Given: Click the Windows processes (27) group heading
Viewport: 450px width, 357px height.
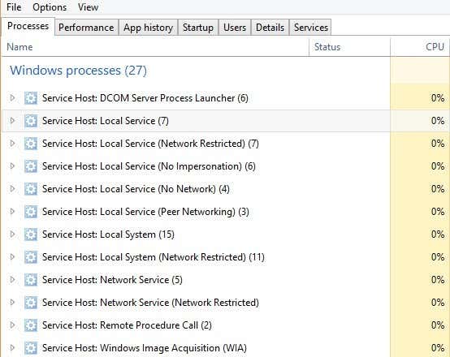Looking at the screenshot, I should click(x=78, y=71).
